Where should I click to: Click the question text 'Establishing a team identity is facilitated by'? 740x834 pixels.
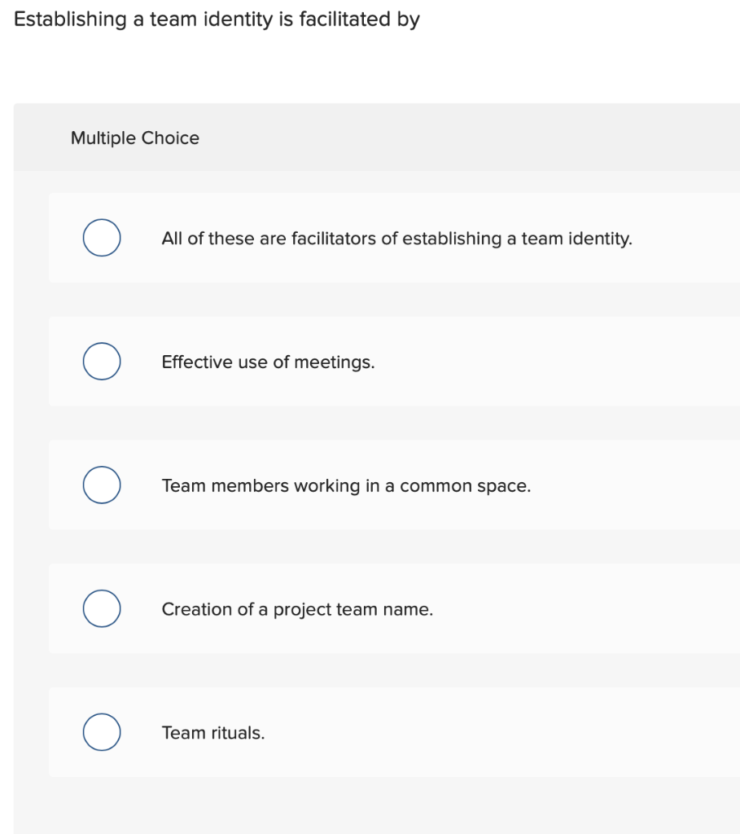[217, 20]
